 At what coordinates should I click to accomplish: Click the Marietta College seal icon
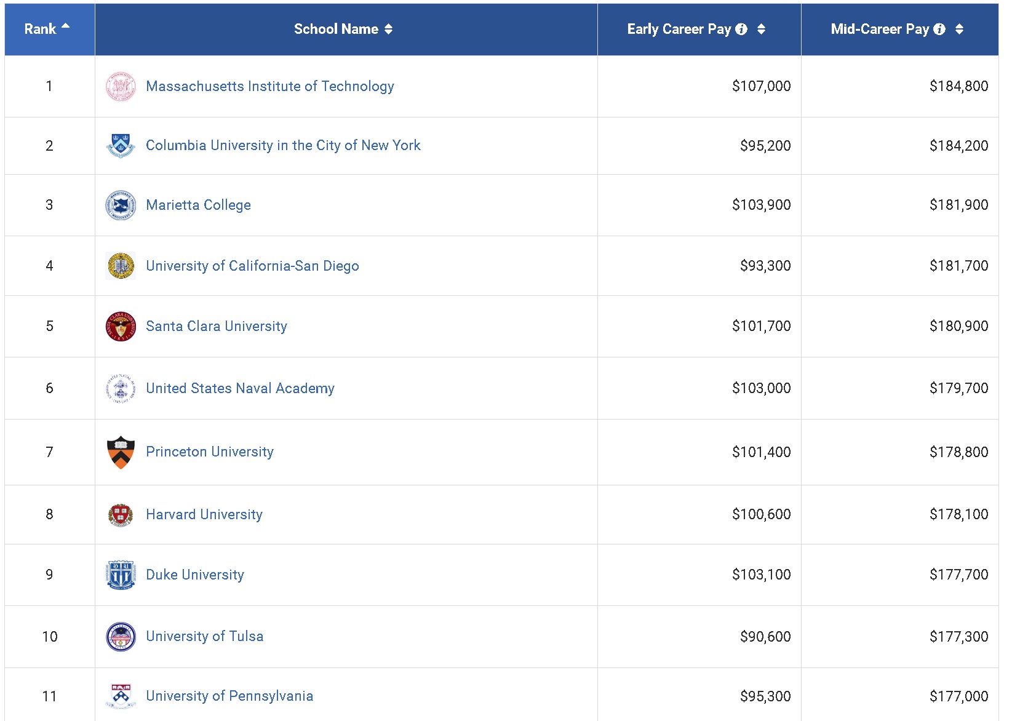[x=121, y=205]
